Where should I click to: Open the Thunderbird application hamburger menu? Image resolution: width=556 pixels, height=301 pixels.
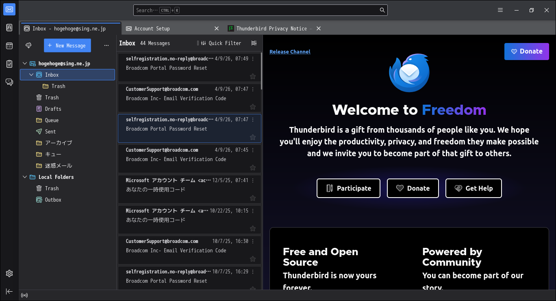tap(500, 10)
